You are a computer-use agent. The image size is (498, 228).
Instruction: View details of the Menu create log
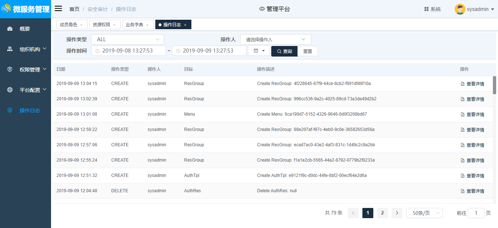[472, 115]
